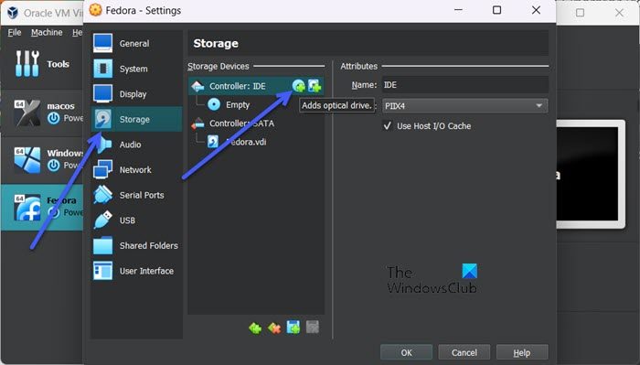This screenshot has width=640, height=365.
Task: Click the remove storage controller icon at bottom
Action: tap(274, 327)
